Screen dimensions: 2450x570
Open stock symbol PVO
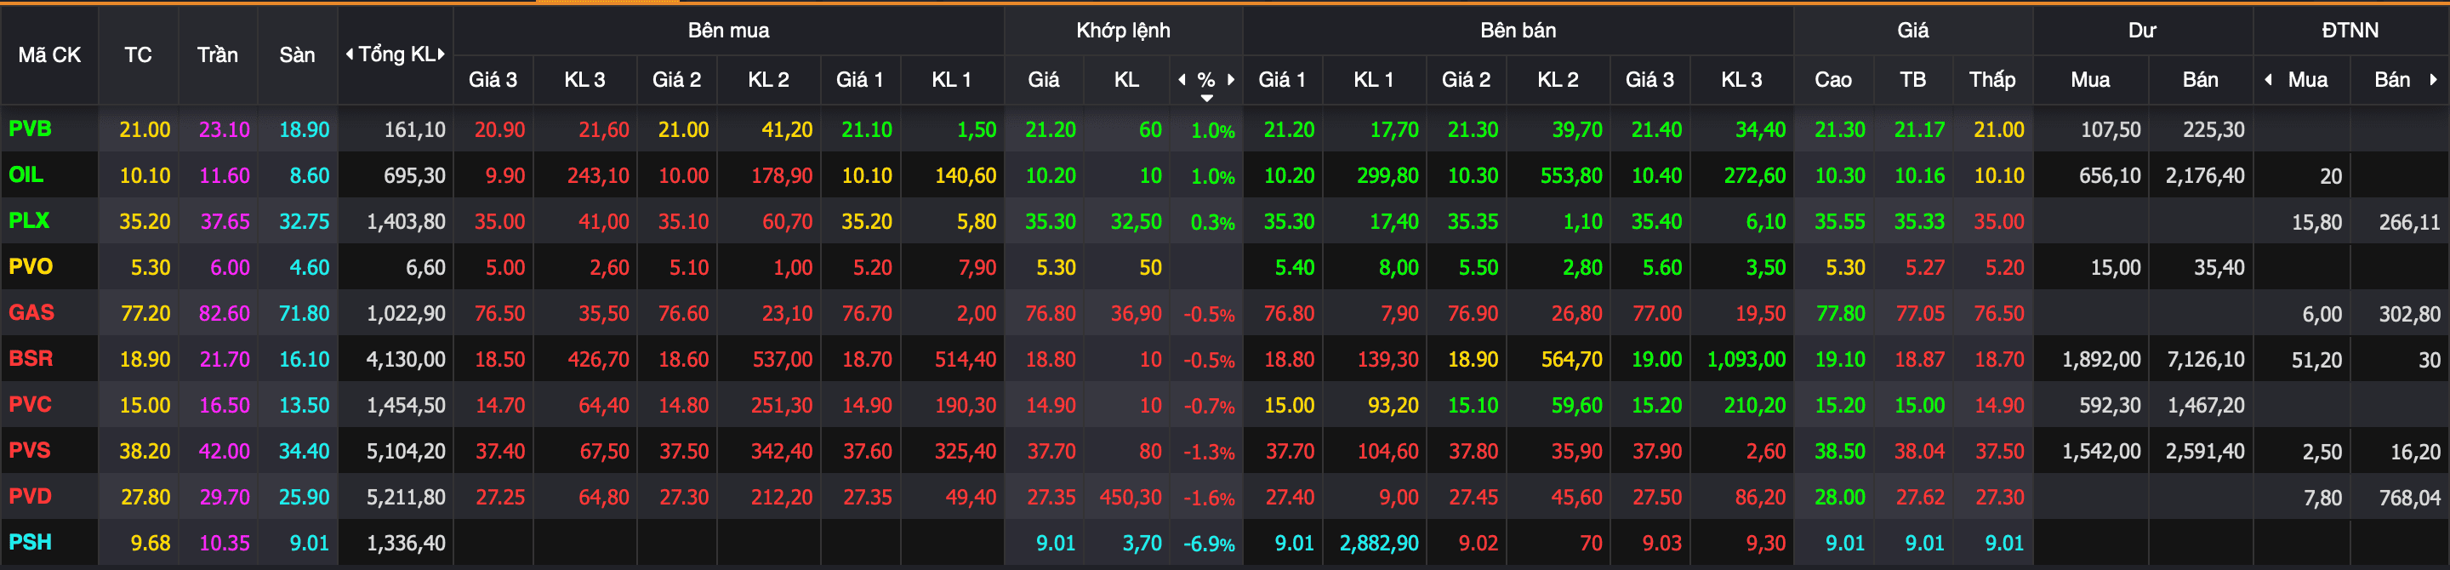tap(31, 266)
